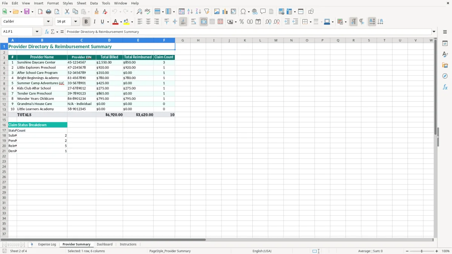Switch to the Dashboard sheet tab
Image resolution: width=452 pixels, height=254 pixels.
(104, 245)
